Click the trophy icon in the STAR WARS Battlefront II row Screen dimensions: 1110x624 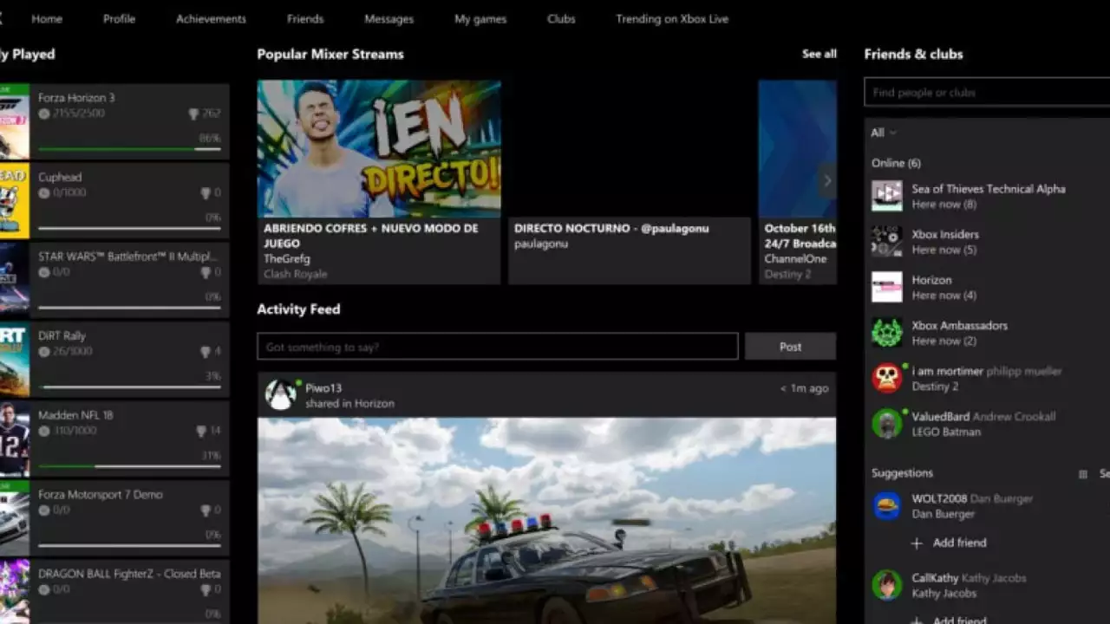pos(206,272)
